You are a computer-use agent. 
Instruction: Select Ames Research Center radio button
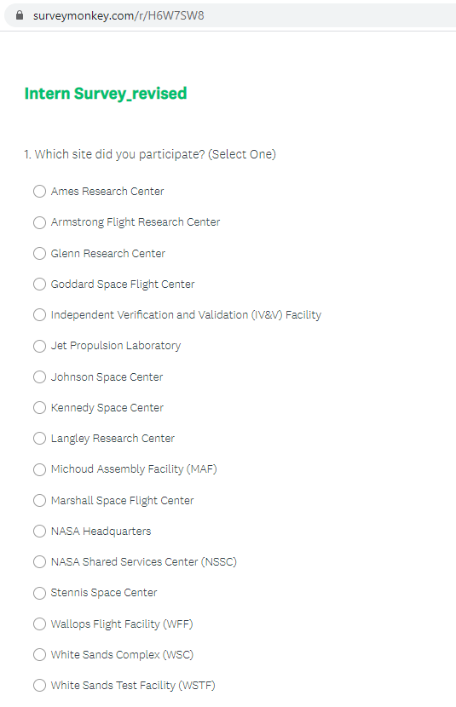40,191
